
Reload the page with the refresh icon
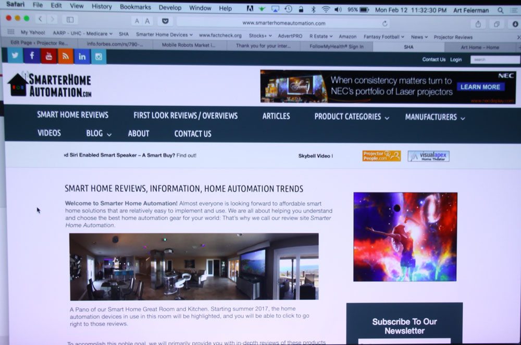pos(385,23)
